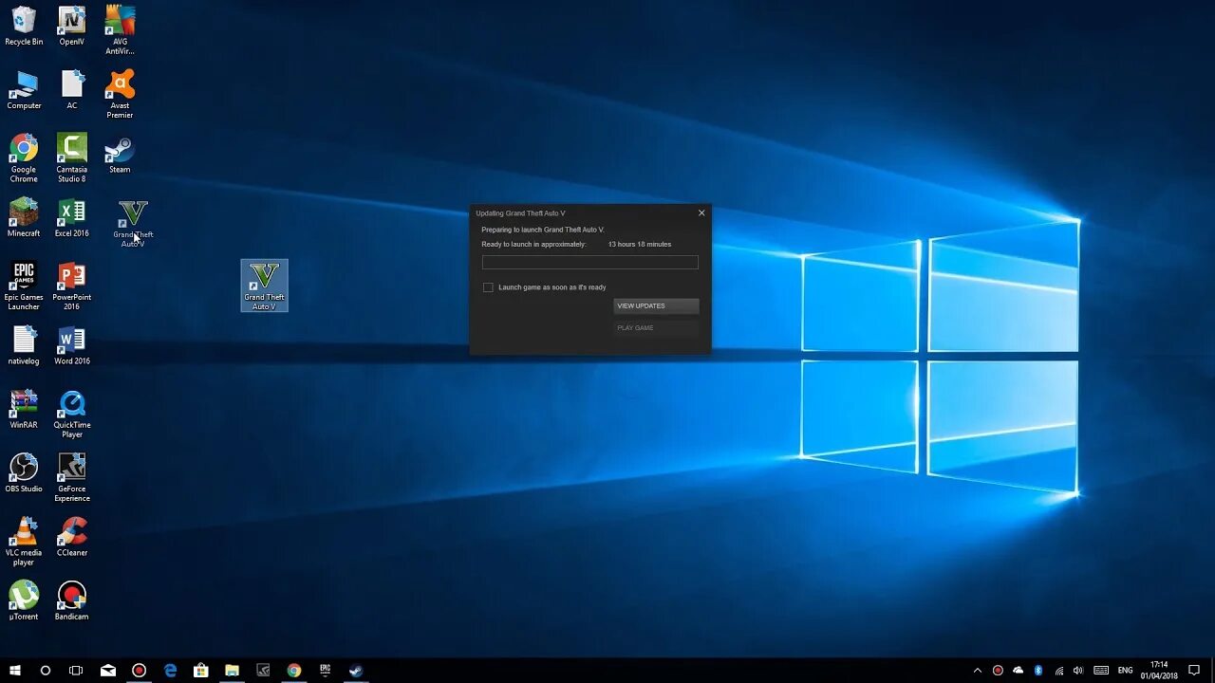This screenshot has height=683, width=1215.
Task: Select the VLC media player desktop shortcut
Action: (24, 541)
